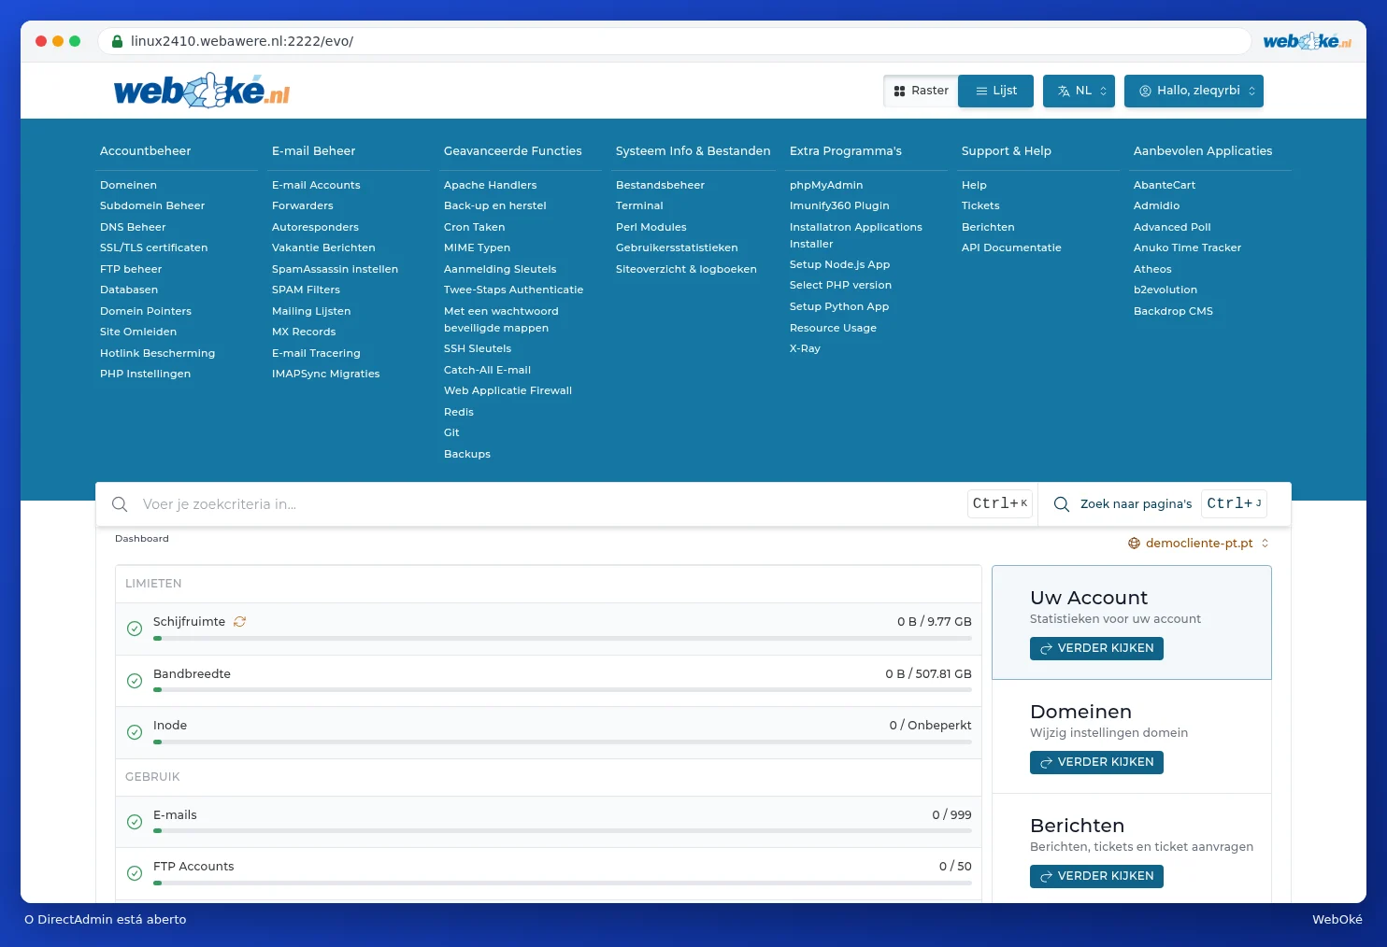Screen dimensions: 1387x947
Task: Click the magnifier icon in the search bar
Action: click(120, 504)
